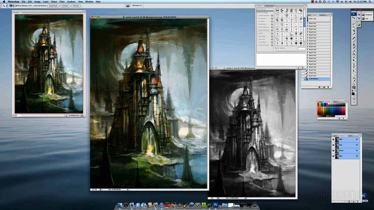Click the Fit Screen button

(65, 6)
